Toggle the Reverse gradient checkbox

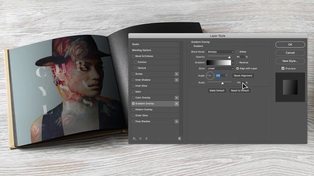tap(237, 63)
